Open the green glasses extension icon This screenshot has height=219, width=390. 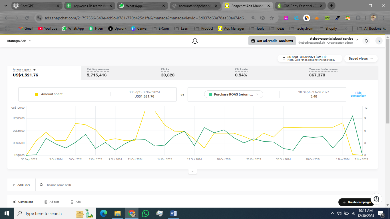click(327, 18)
